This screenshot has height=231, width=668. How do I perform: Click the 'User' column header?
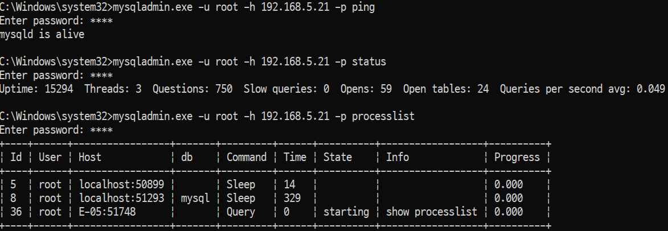tap(50, 157)
